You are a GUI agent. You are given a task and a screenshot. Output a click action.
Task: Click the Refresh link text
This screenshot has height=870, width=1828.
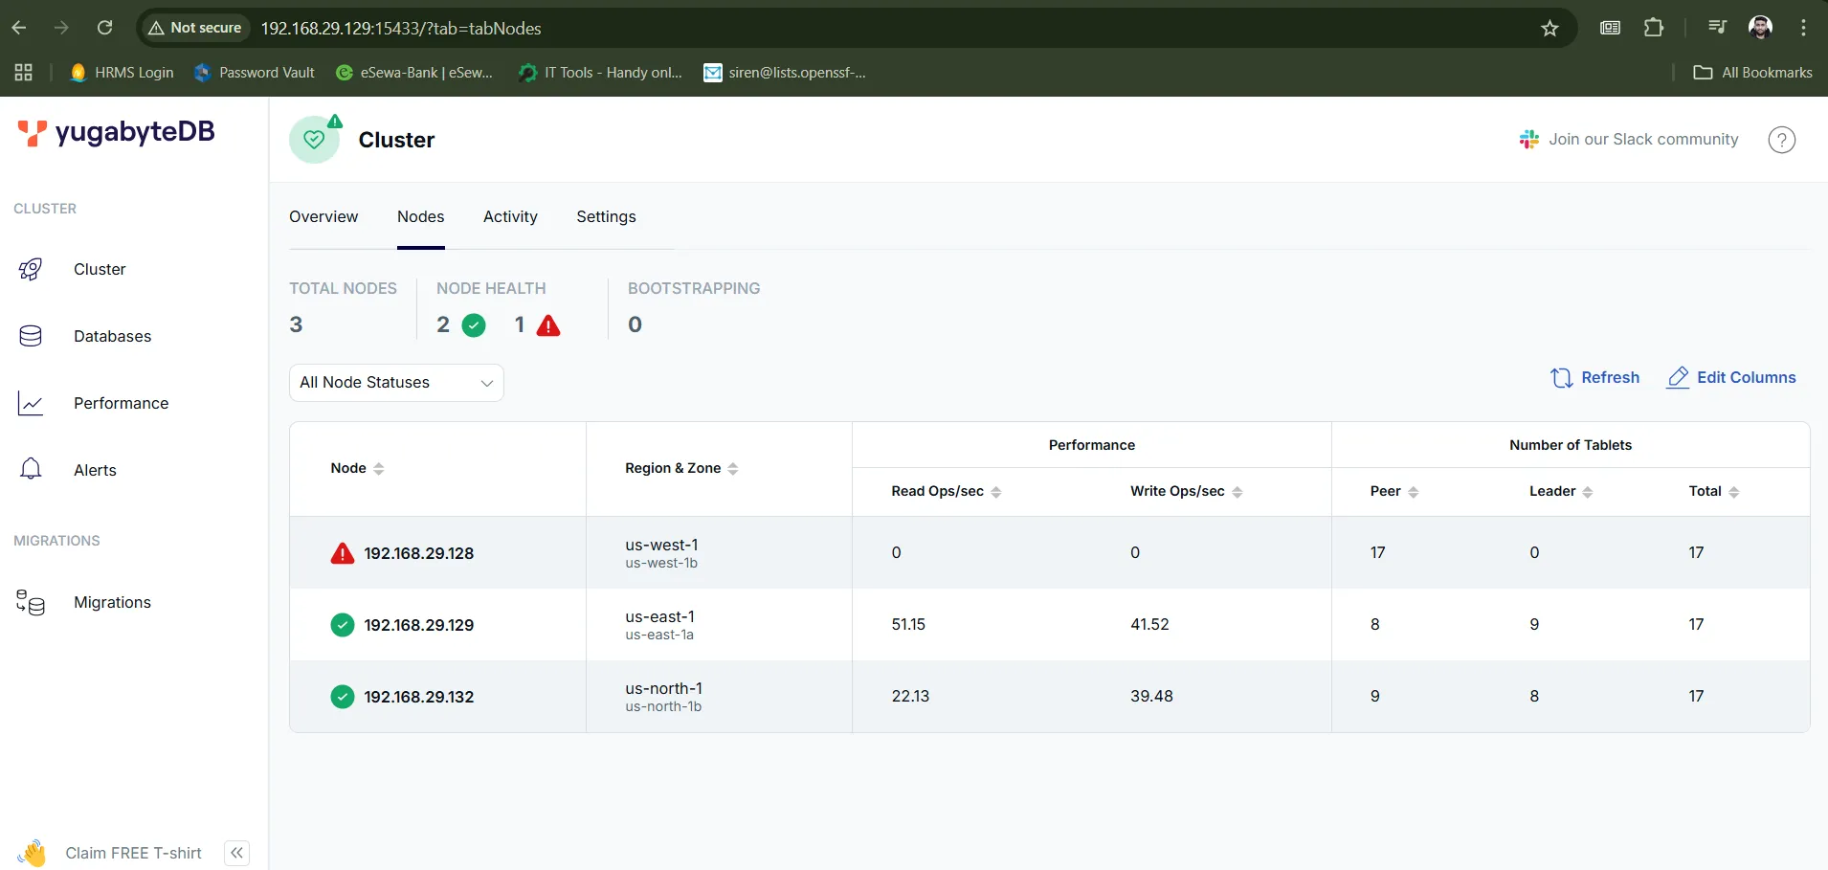[x=1610, y=377]
